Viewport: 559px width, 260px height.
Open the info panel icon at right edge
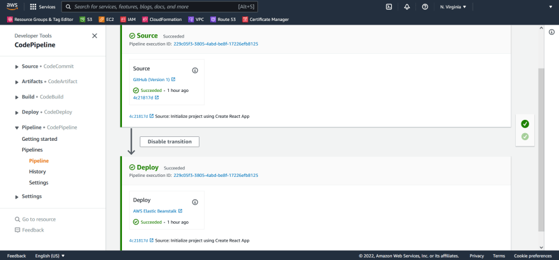(551, 32)
